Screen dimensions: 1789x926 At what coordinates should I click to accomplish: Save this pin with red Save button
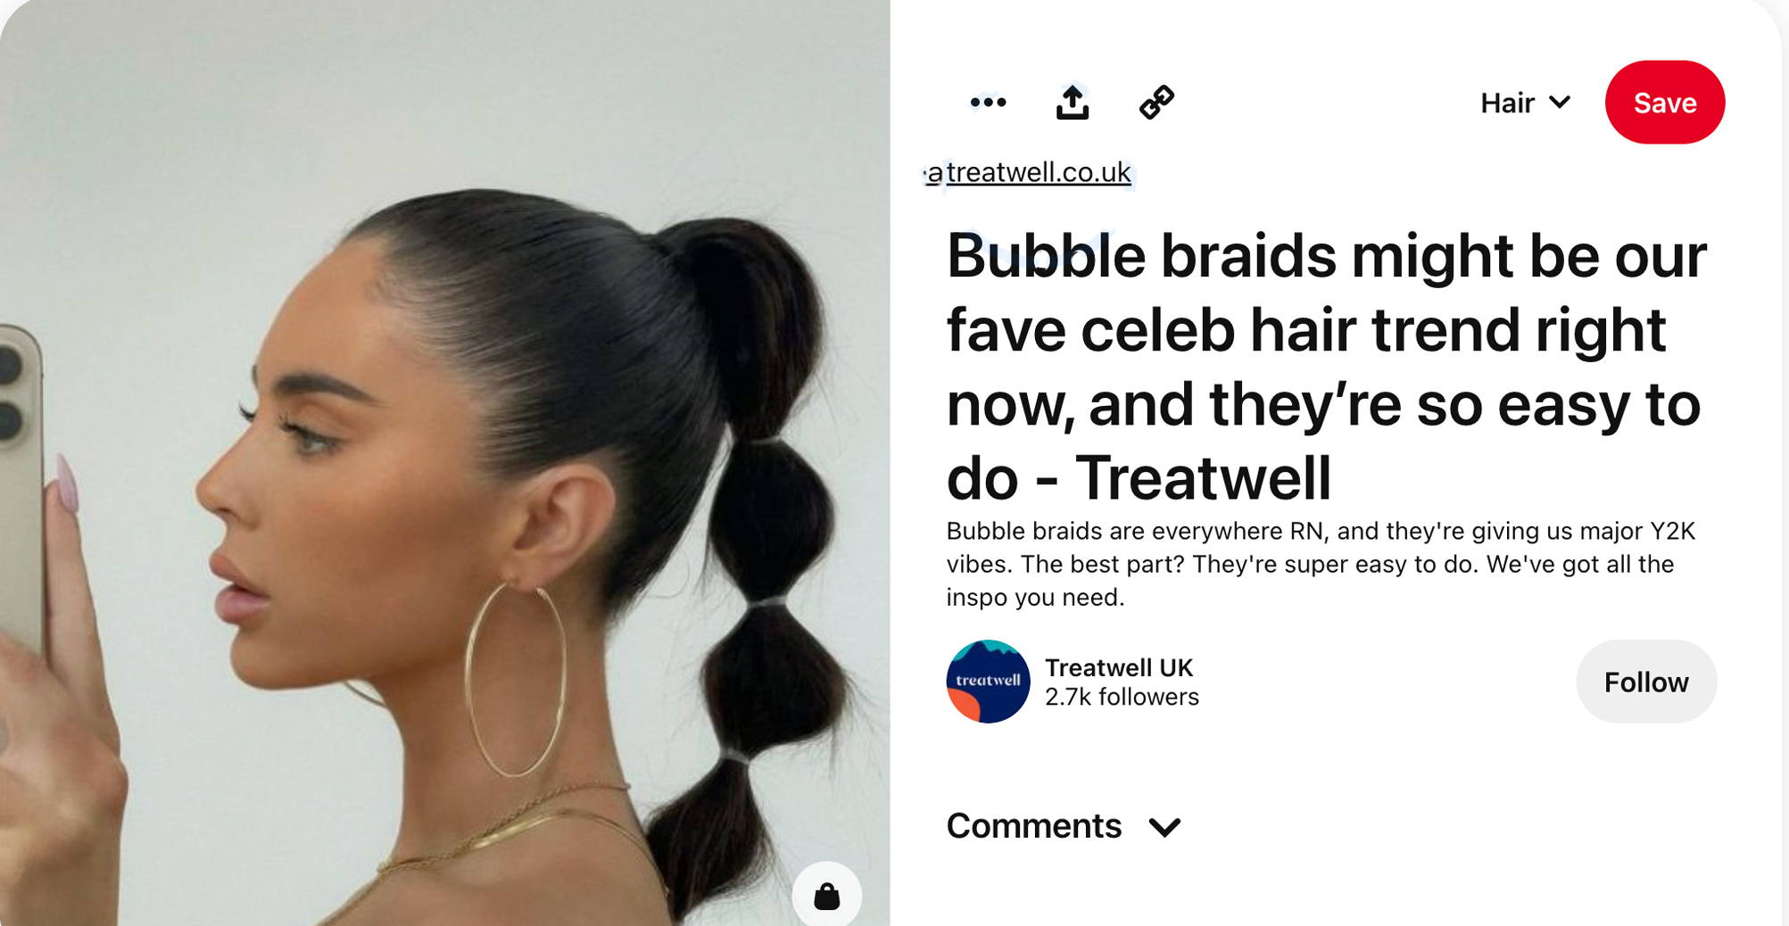[1664, 103]
